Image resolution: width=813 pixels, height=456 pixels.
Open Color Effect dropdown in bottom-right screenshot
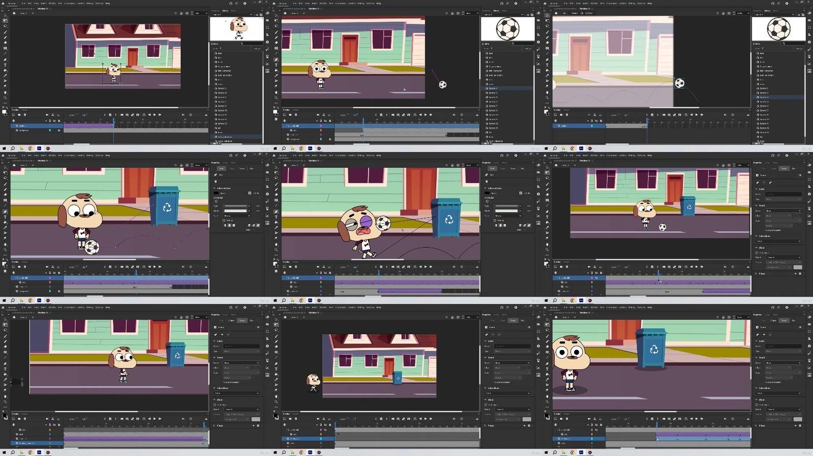[779, 393]
